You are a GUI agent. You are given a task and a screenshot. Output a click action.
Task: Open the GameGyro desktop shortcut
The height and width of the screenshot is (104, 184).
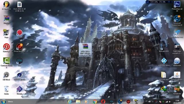pyautogui.click(x=6, y=48)
